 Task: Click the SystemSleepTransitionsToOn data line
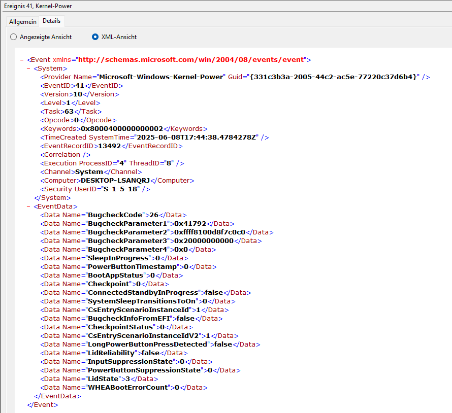pos(138,301)
